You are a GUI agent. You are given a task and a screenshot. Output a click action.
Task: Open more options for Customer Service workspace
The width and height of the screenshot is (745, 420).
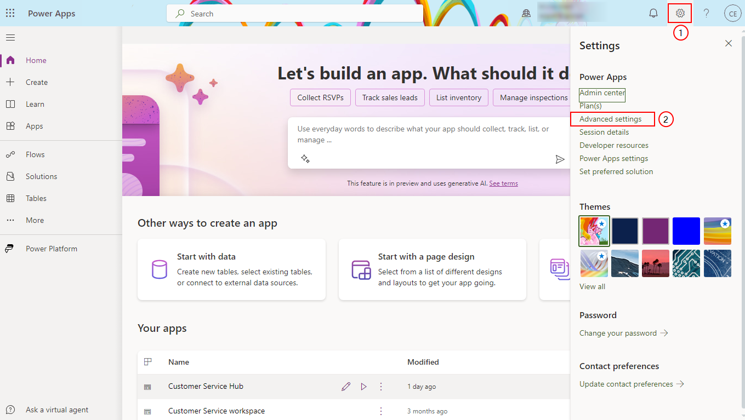381,411
